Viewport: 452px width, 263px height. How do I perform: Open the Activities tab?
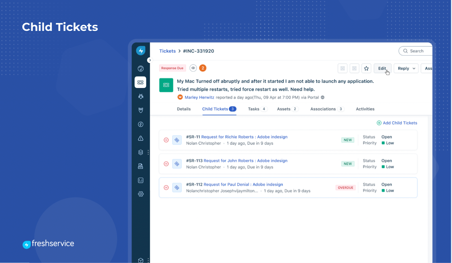click(x=365, y=109)
